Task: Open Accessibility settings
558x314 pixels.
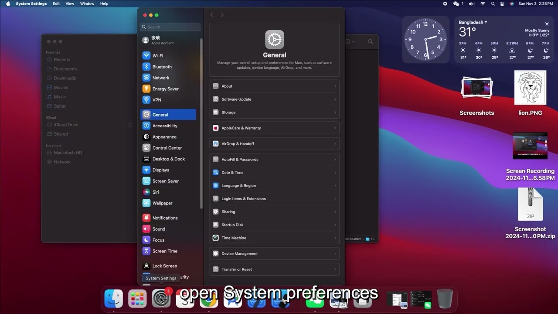Action: [x=168, y=126]
